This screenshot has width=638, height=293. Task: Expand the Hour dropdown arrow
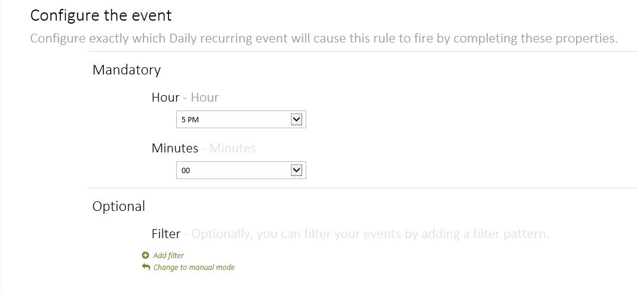tap(297, 119)
